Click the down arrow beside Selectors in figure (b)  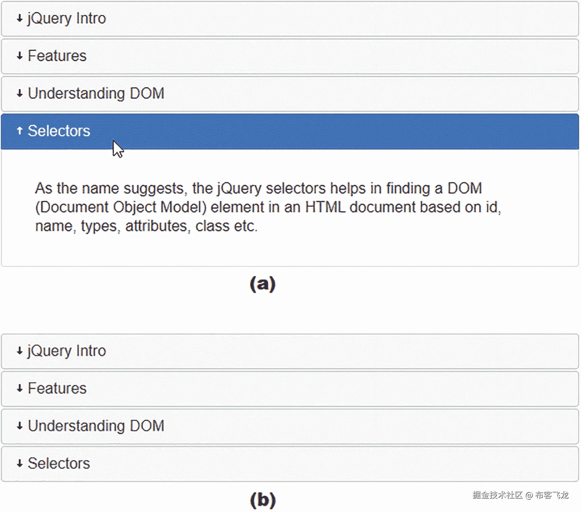click(x=20, y=464)
